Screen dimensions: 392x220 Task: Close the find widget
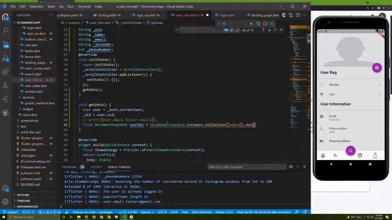click(281, 30)
